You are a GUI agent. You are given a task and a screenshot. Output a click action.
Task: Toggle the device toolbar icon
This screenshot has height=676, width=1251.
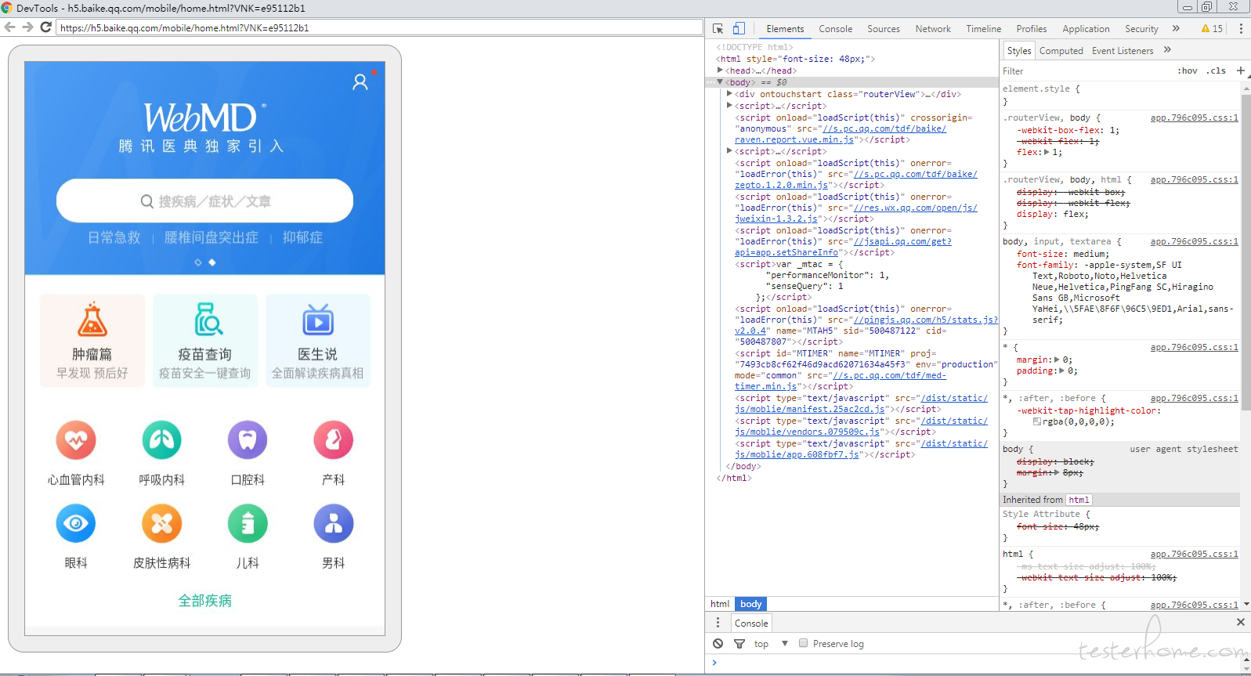click(x=739, y=29)
